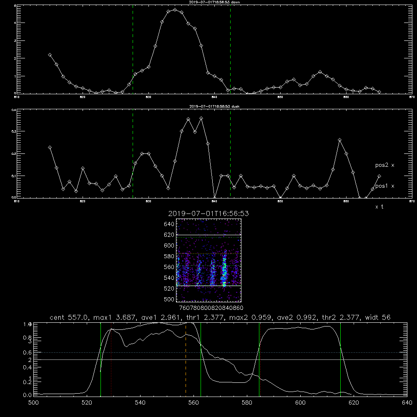Click the rightmost green vertical line in bottom plot

pos(340,359)
